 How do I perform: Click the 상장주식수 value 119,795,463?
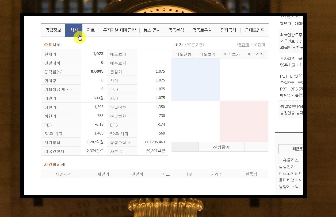pyautogui.click(x=155, y=142)
